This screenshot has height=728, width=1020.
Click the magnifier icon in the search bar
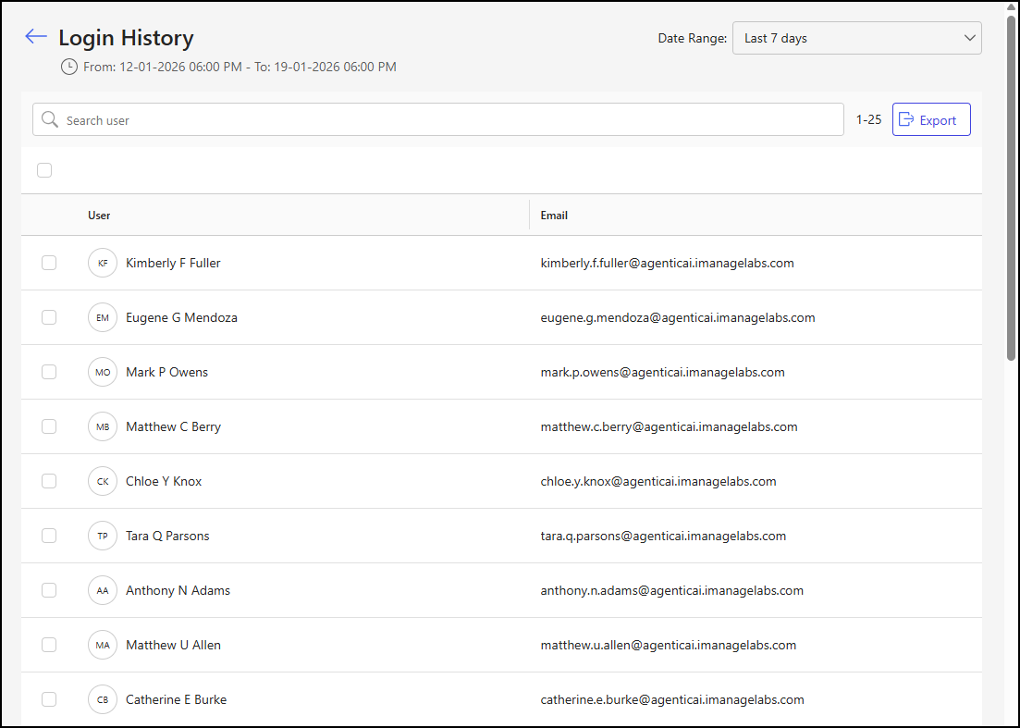[50, 119]
